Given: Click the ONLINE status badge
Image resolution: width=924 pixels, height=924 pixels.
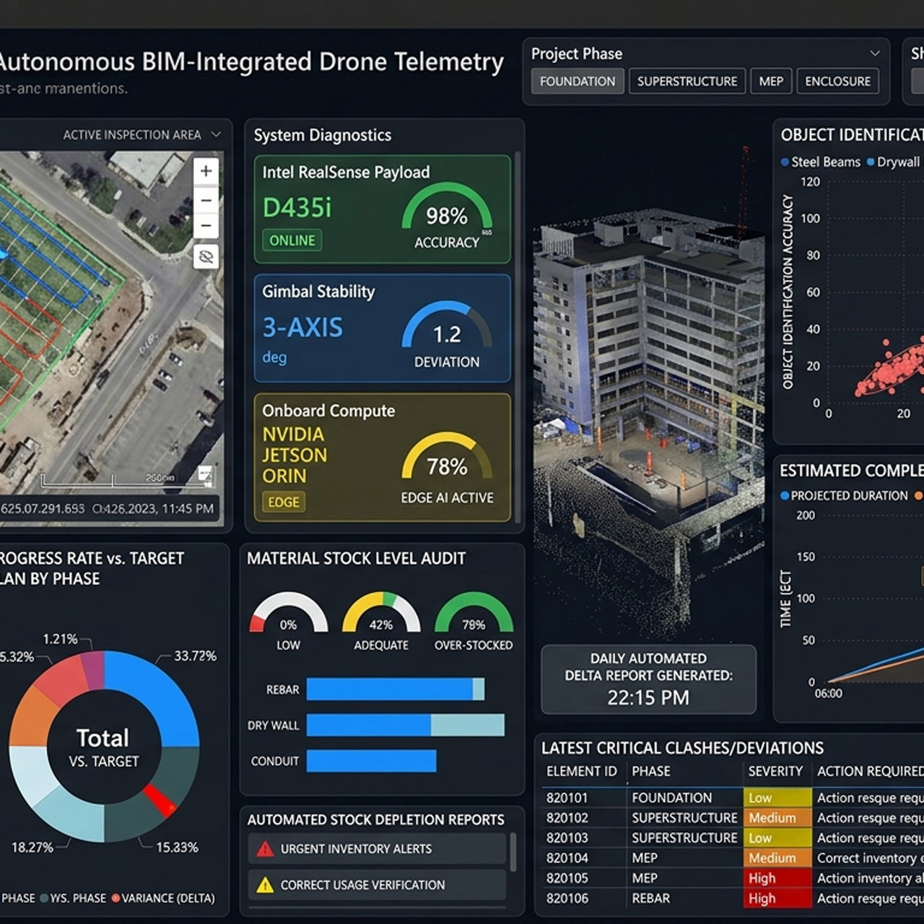Looking at the screenshot, I should pos(292,240).
